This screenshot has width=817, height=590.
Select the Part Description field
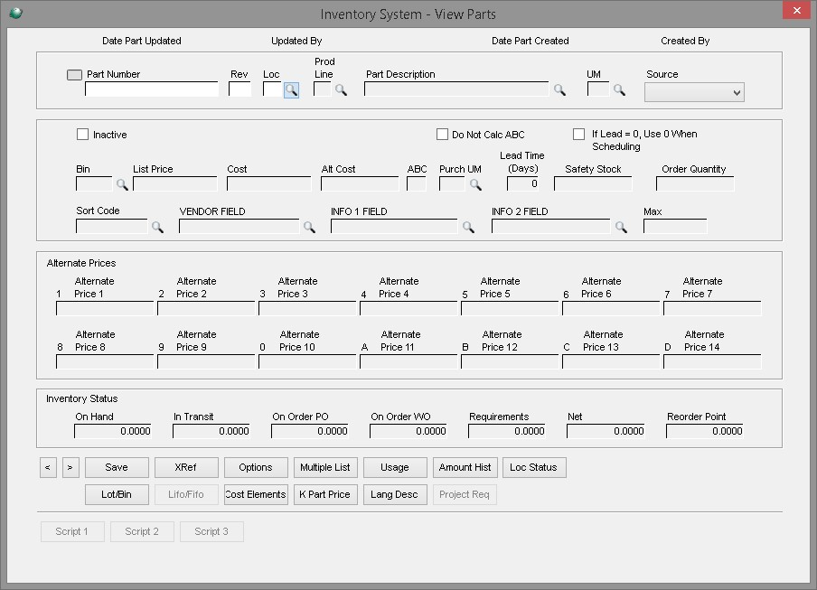point(456,89)
